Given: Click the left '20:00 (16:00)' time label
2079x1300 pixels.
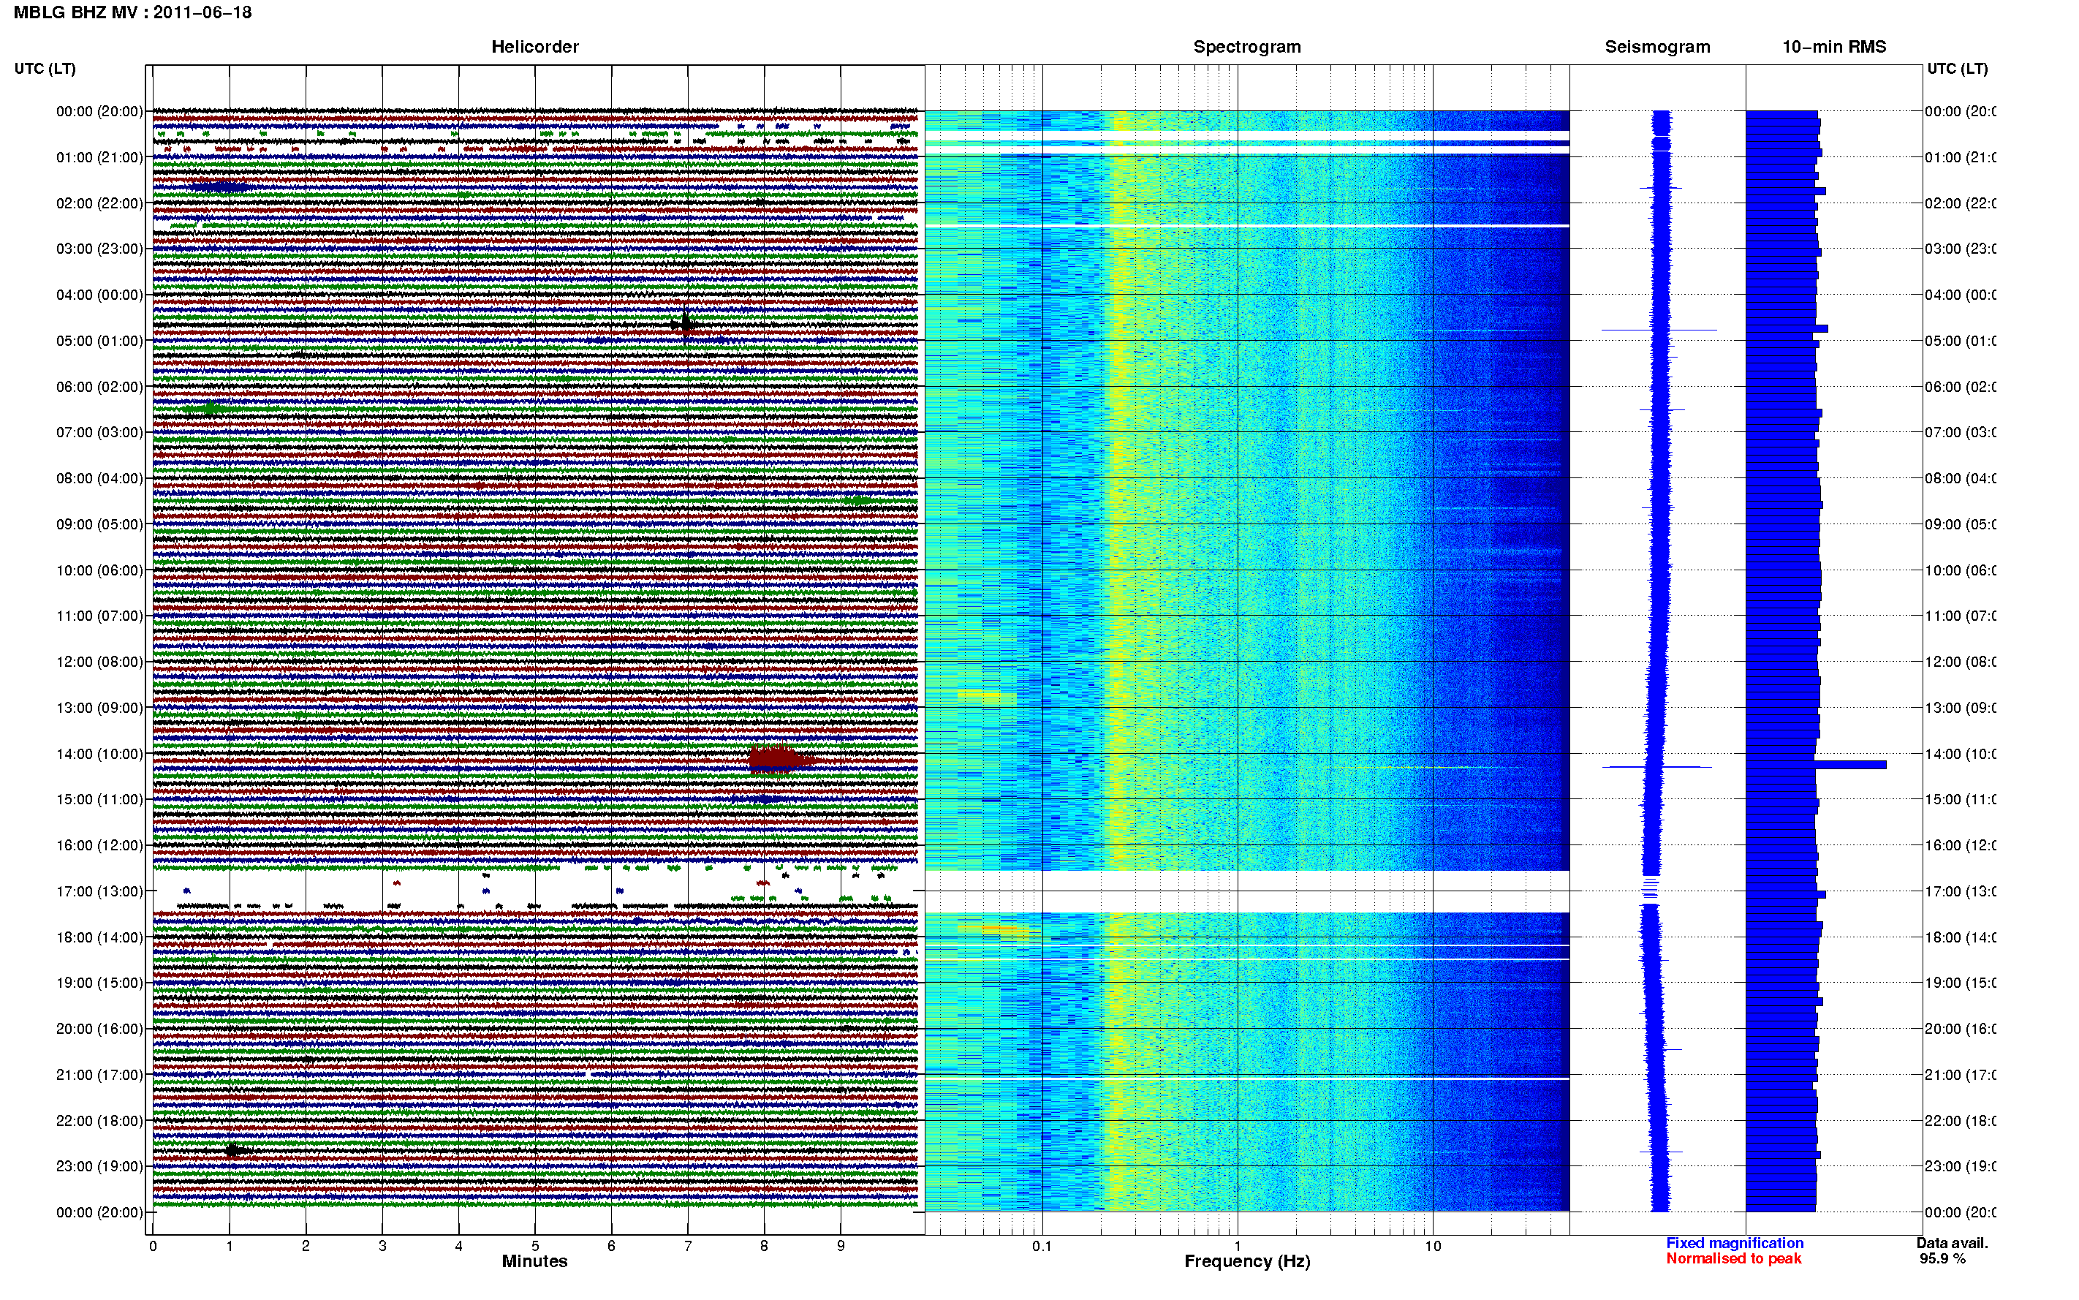Looking at the screenshot, I should [x=99, y=1028].
